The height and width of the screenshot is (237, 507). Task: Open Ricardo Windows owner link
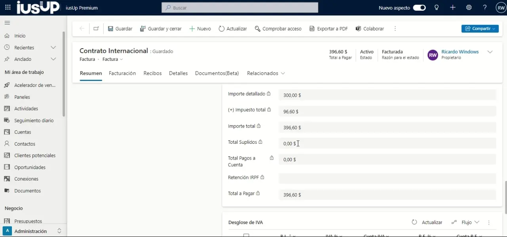460,52
